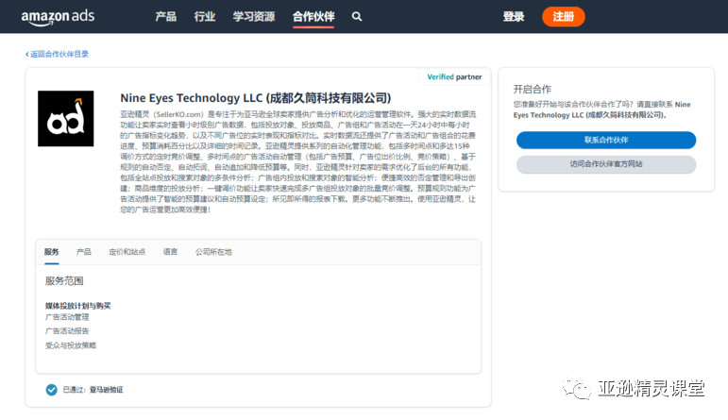Select the 合作伙伴 navigation item
The image size is (728, 420).
tap(313, 17)
